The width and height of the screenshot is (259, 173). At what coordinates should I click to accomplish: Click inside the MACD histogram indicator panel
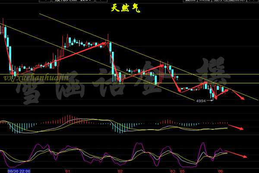tap(129, 120)
